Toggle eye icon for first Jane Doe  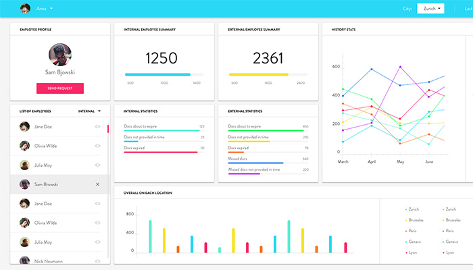click(97, 126)
